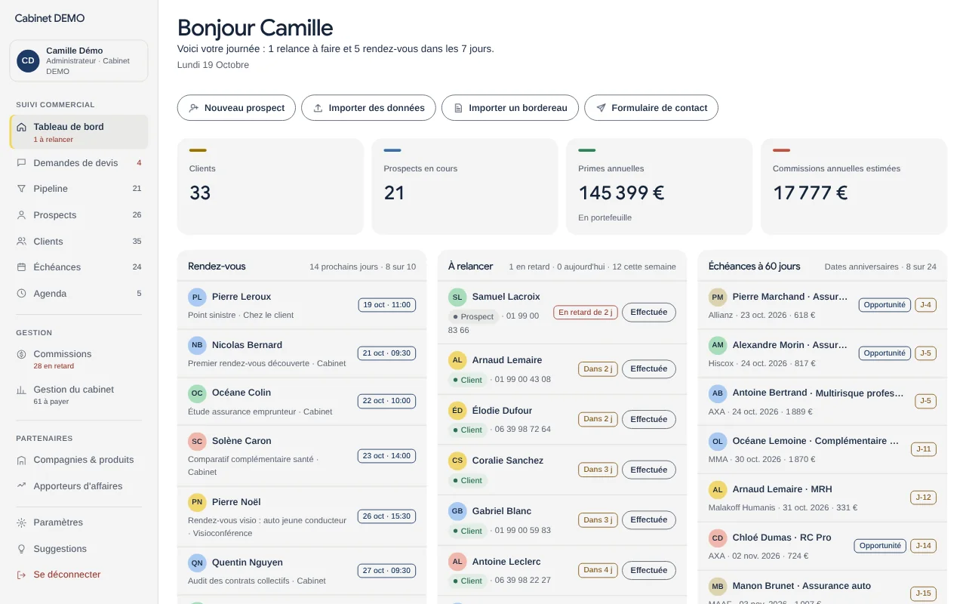Click the Gestion du cabinet chart icon
Viewport: 966px width, 604px height.
point(21,390)
